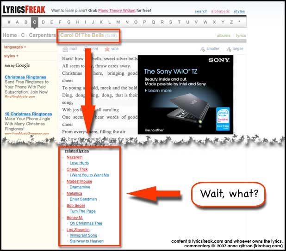Select letter W in alphabet bar
Viewport: 286px width, 251px height.
(205, 22)
